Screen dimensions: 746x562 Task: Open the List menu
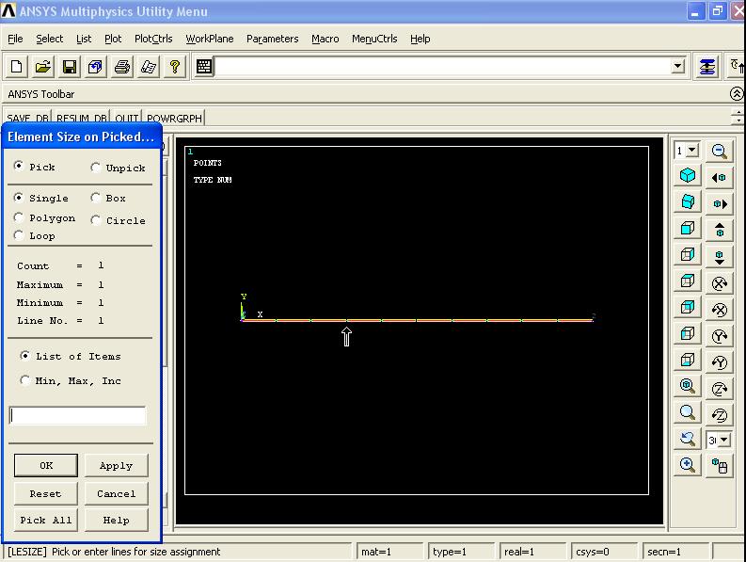click(x=84, y=39)
